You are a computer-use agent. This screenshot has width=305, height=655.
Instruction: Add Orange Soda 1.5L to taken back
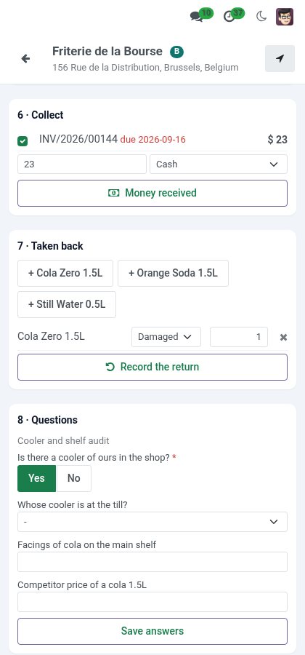tap(173, 273)
